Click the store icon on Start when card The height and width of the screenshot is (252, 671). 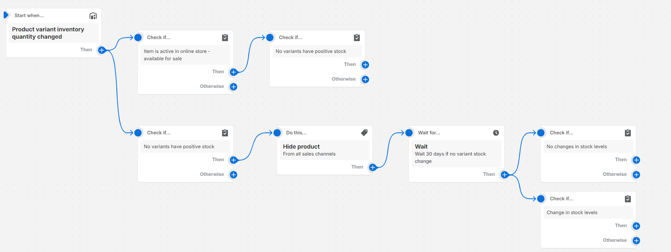coord(93,16)
